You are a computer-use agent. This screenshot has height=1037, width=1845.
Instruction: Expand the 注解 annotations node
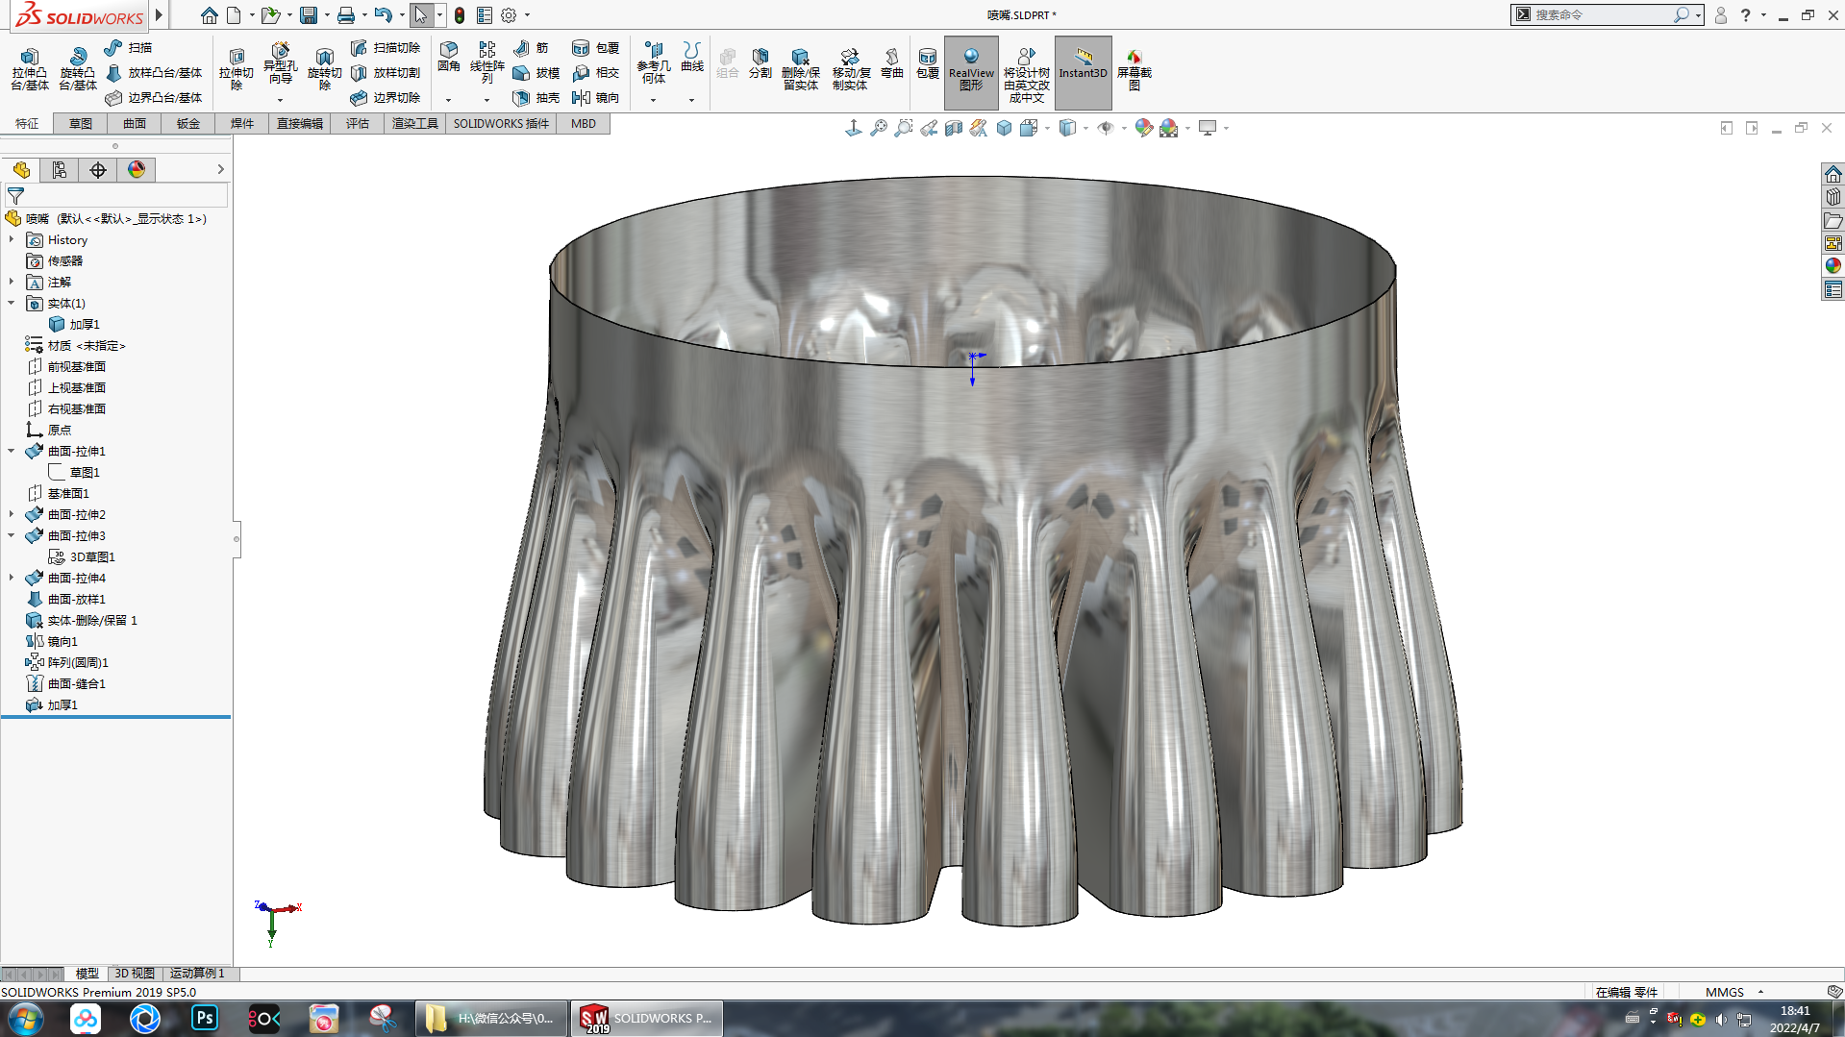tap(12, 283)
